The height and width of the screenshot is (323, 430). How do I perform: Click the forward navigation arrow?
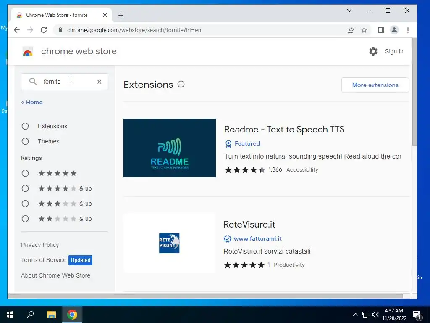click(x=30, y=30)
